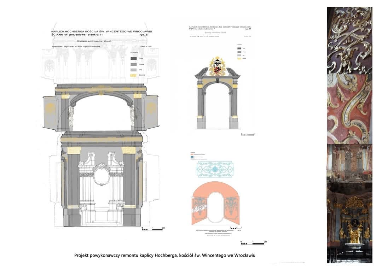Screen dimensions: 382x270
Task: Click the PORTAL od strony kościoła heading
Action: [x=202, y=29]
